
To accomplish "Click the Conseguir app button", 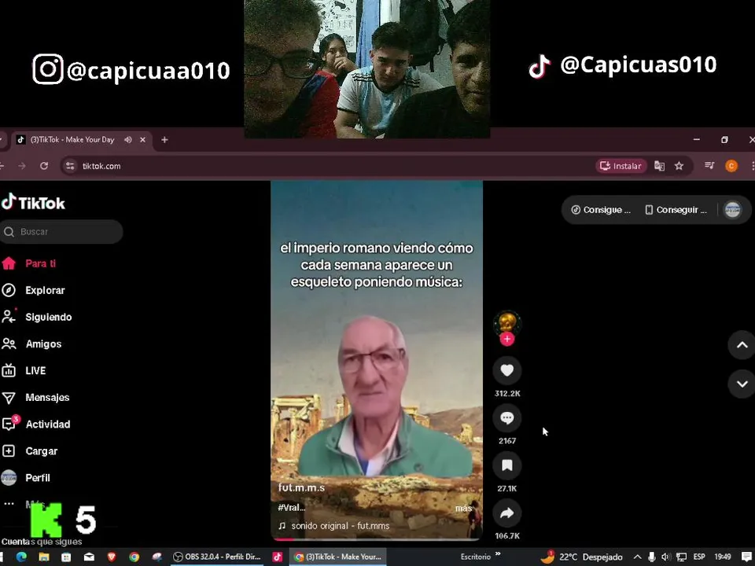I will (676, 210).
